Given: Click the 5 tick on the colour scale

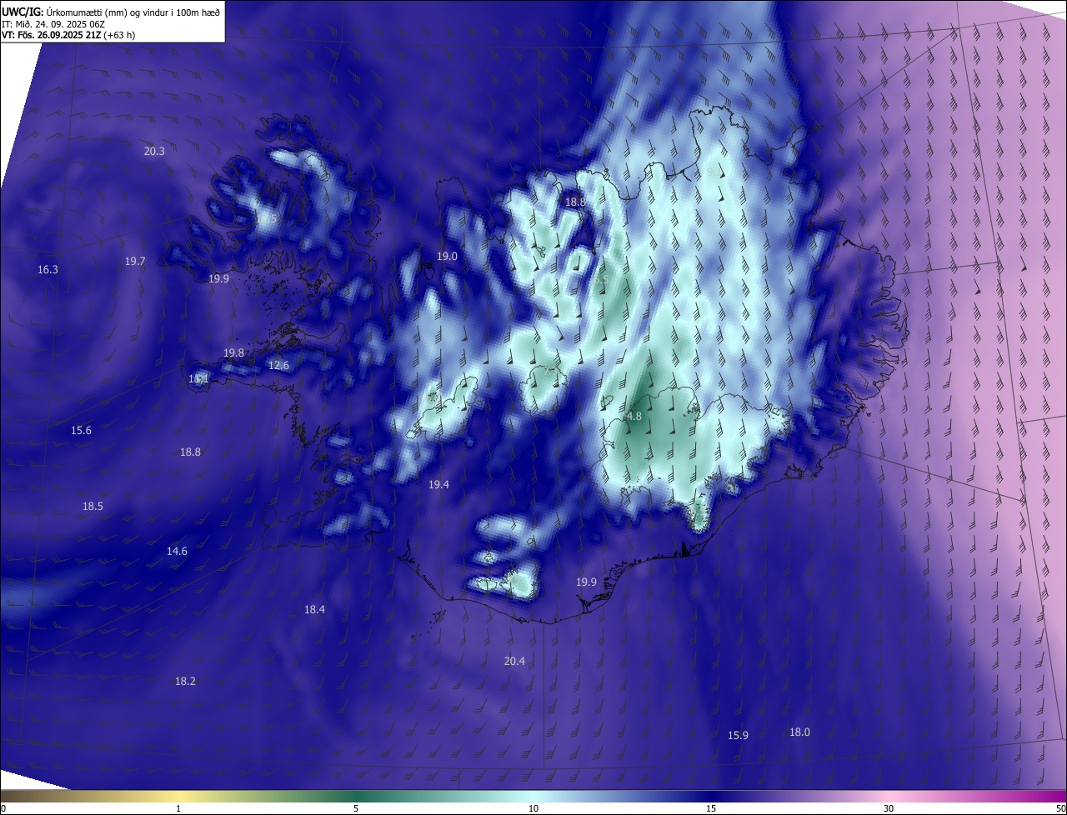Looking at the screenshot, I should (x=356, y=809).
